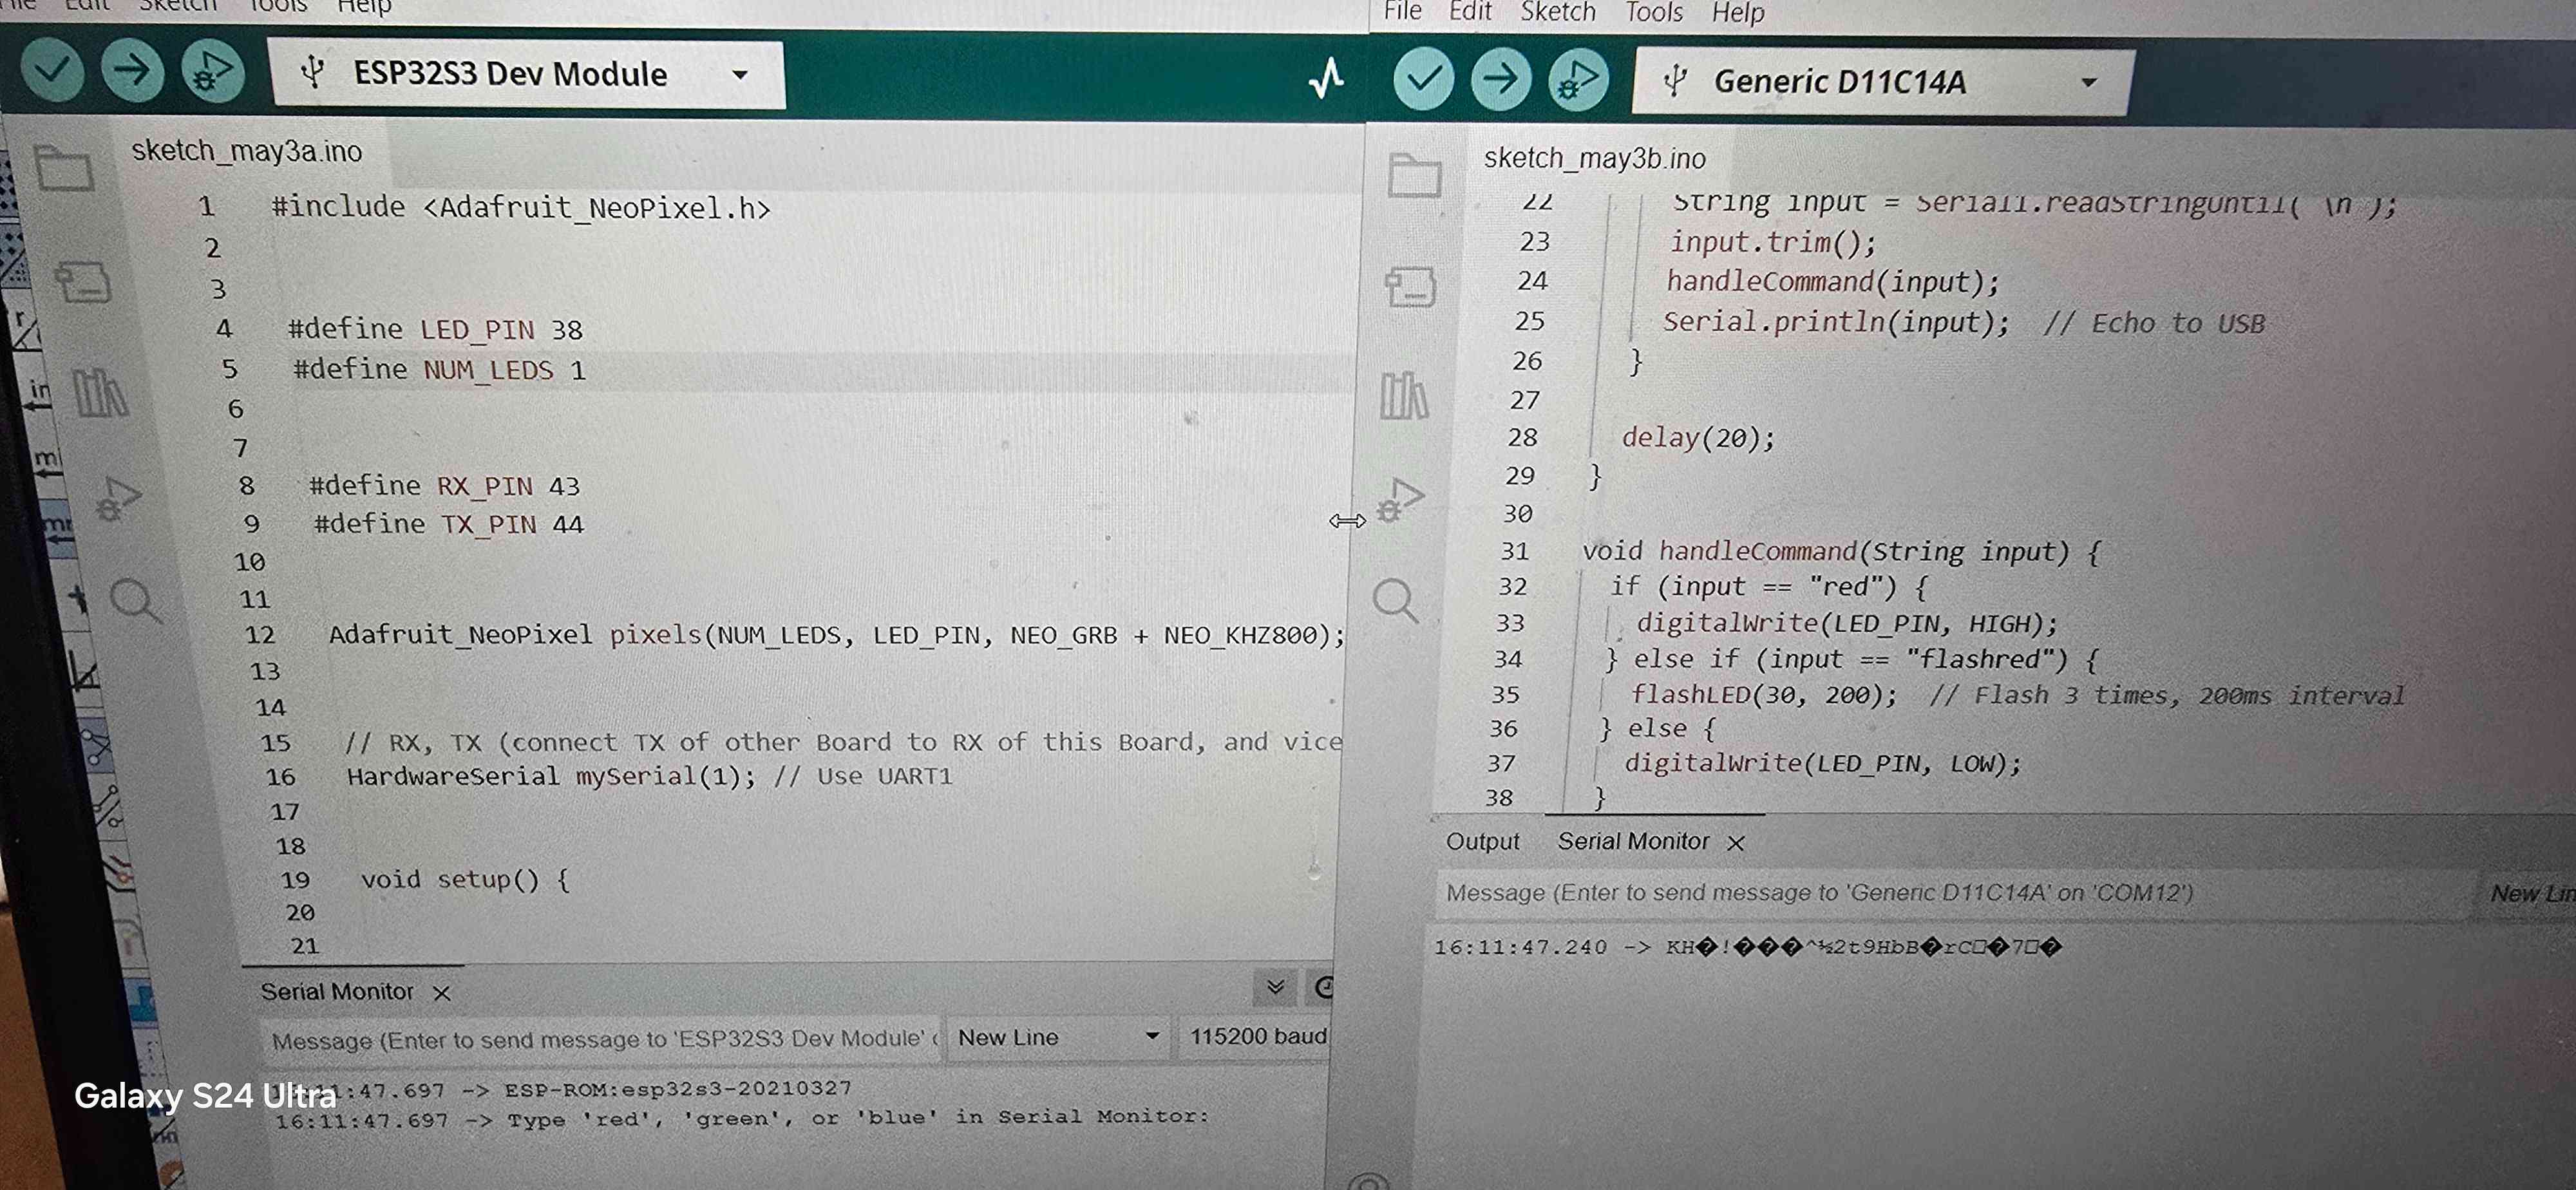Click line 19 'void setup() {'
This screenshot has width=2576, height=1190.
(465, 879)
